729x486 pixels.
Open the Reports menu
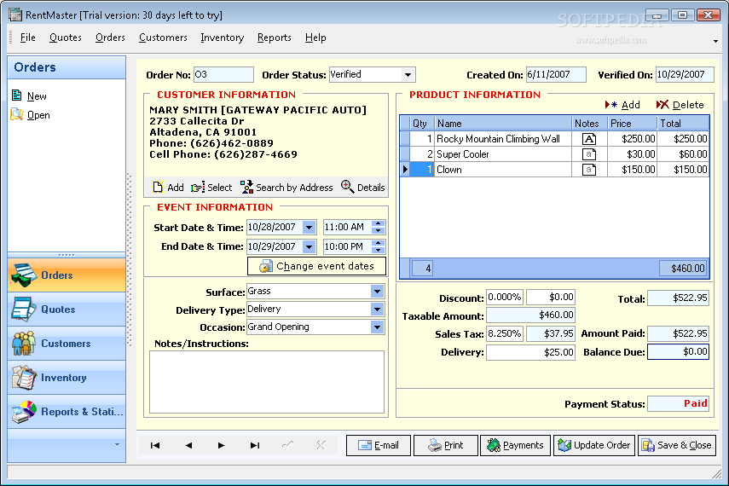coord(275,38)
